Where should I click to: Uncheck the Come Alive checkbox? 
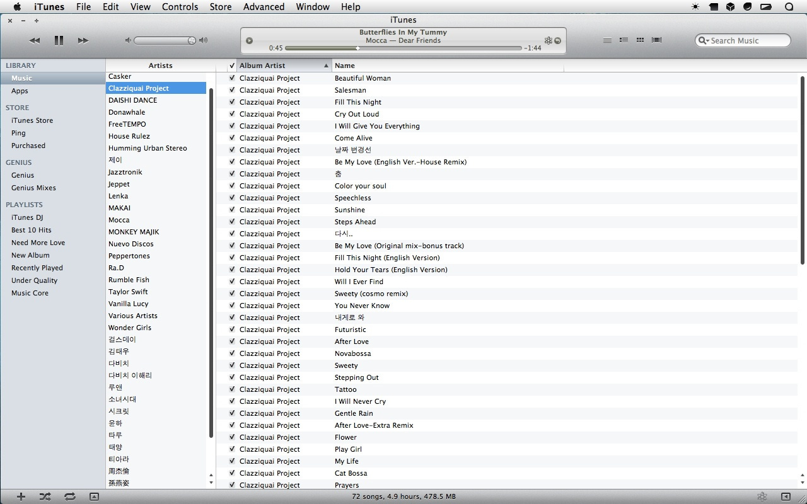coord(232,138)
